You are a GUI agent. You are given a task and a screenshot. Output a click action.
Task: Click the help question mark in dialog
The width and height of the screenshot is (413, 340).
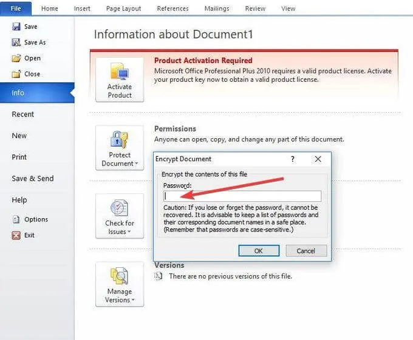pyautogui.click(x=293, y=159)
